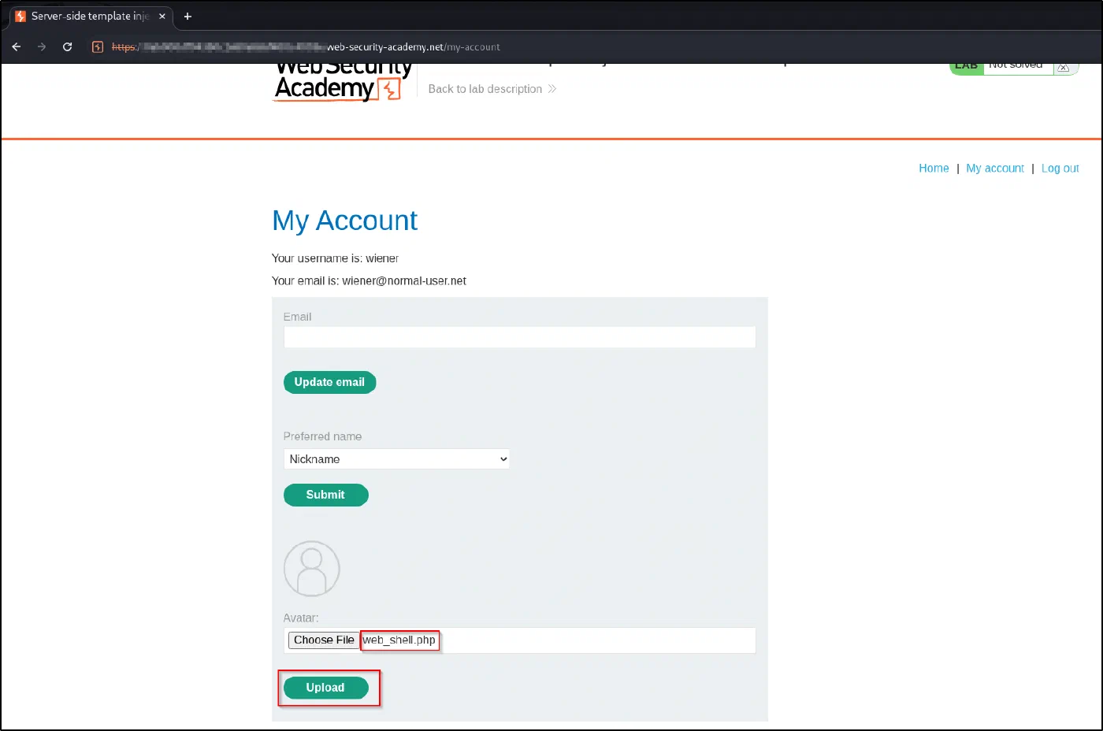
Task: Reload the page with the refresh icon
Action: [x=68, y=47]
